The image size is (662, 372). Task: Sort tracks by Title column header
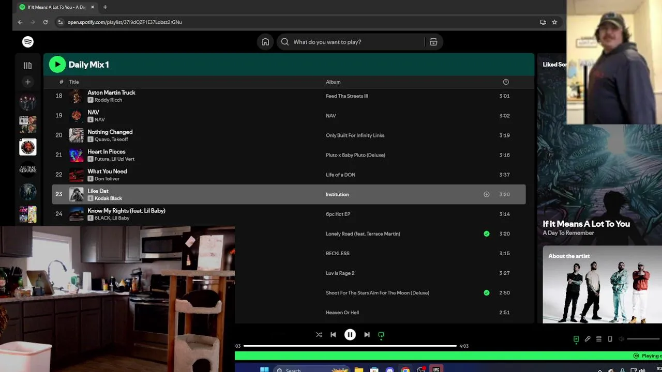pyautogui.click(x=74, y=82)
